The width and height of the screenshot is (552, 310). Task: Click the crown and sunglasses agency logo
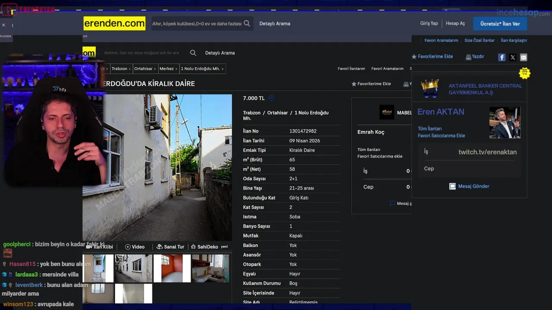pos(430,88)
